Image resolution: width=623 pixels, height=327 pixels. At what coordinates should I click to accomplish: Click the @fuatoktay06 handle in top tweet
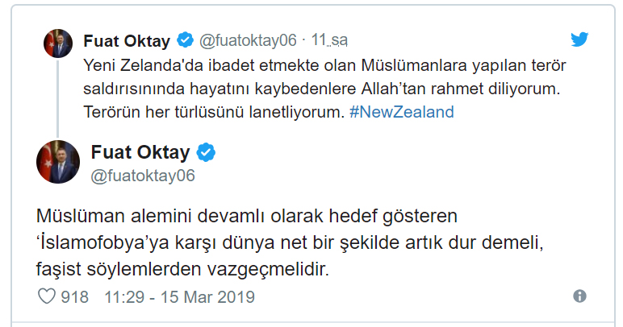[248, 39]
